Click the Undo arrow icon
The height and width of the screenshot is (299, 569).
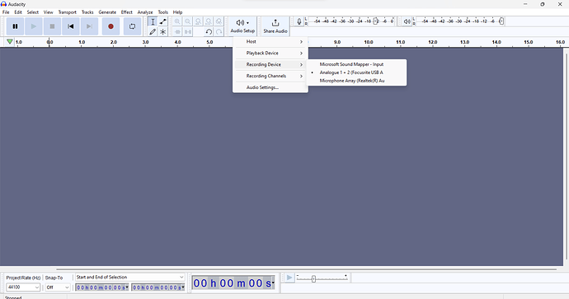[x=209, y=32]
